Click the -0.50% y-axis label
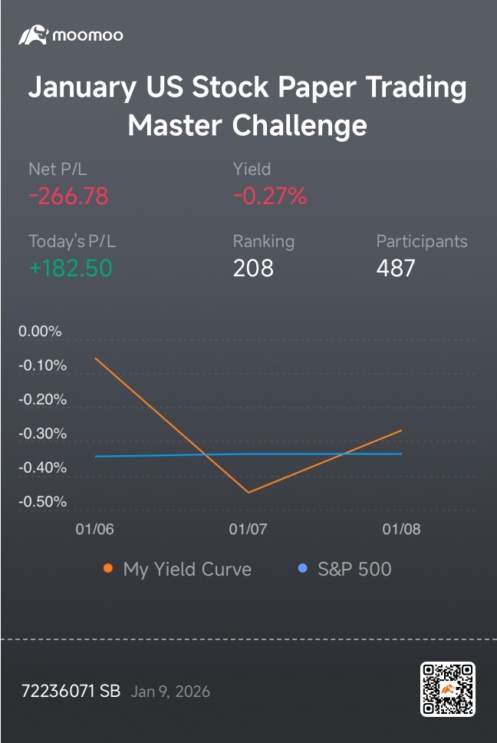The height and width of the screenshot is (743, 497). 43,501
